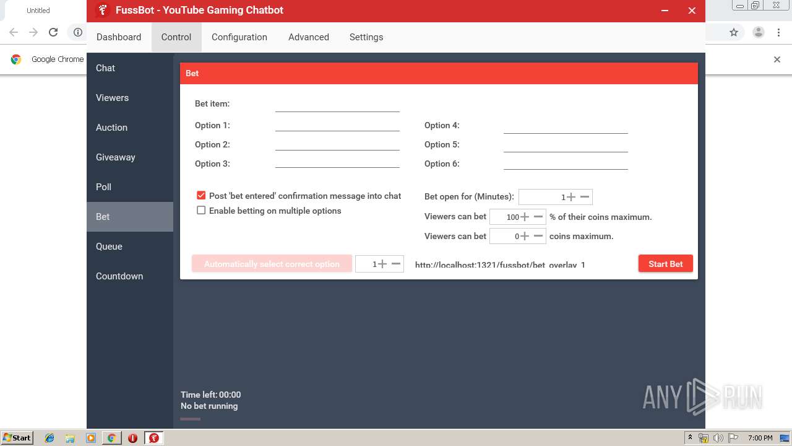Toggle 'bet entered' confirmation message checkbox
The image size is (792, 446).
click(201, 195)
